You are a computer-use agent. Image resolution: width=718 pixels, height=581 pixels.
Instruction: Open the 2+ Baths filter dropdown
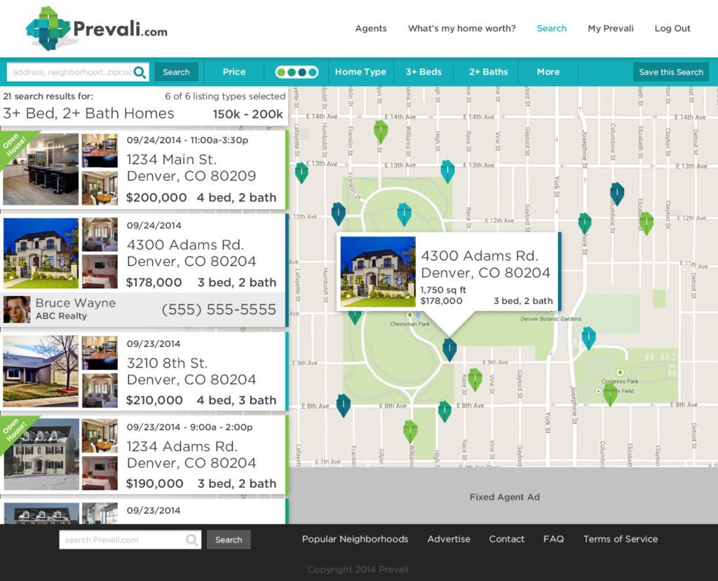[488, 72]
